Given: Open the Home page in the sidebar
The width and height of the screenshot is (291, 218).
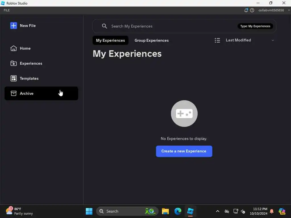Looking at the screenshot, I should pyautogui.click(x=41, y=48).
